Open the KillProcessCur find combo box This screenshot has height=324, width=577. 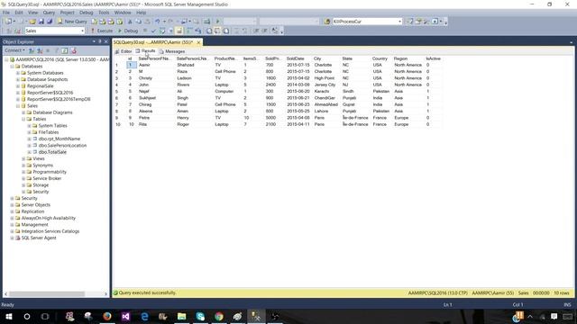(x=367, y=22)
